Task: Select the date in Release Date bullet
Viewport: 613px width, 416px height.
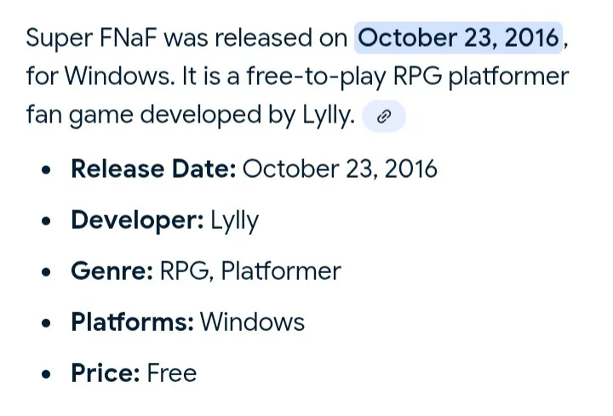Action: [x=340, y=168]
